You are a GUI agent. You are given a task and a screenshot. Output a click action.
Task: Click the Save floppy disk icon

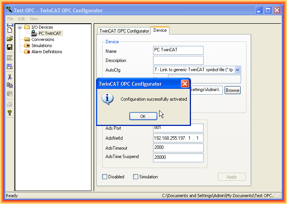10,47
